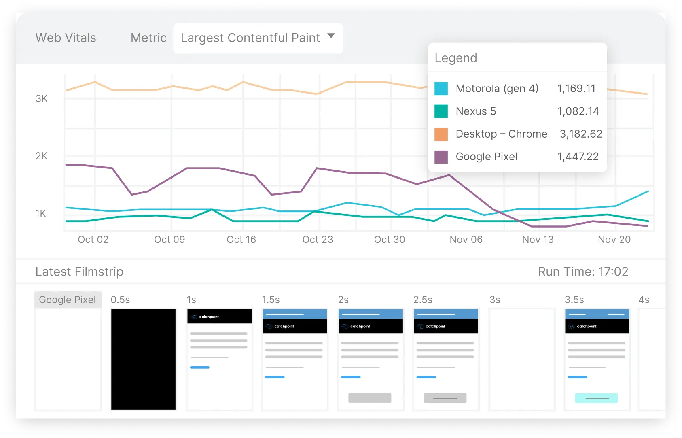Open the 3.5s filmstrip capture
This screenshot has height=438, width=682.
(x=597, y=358)
